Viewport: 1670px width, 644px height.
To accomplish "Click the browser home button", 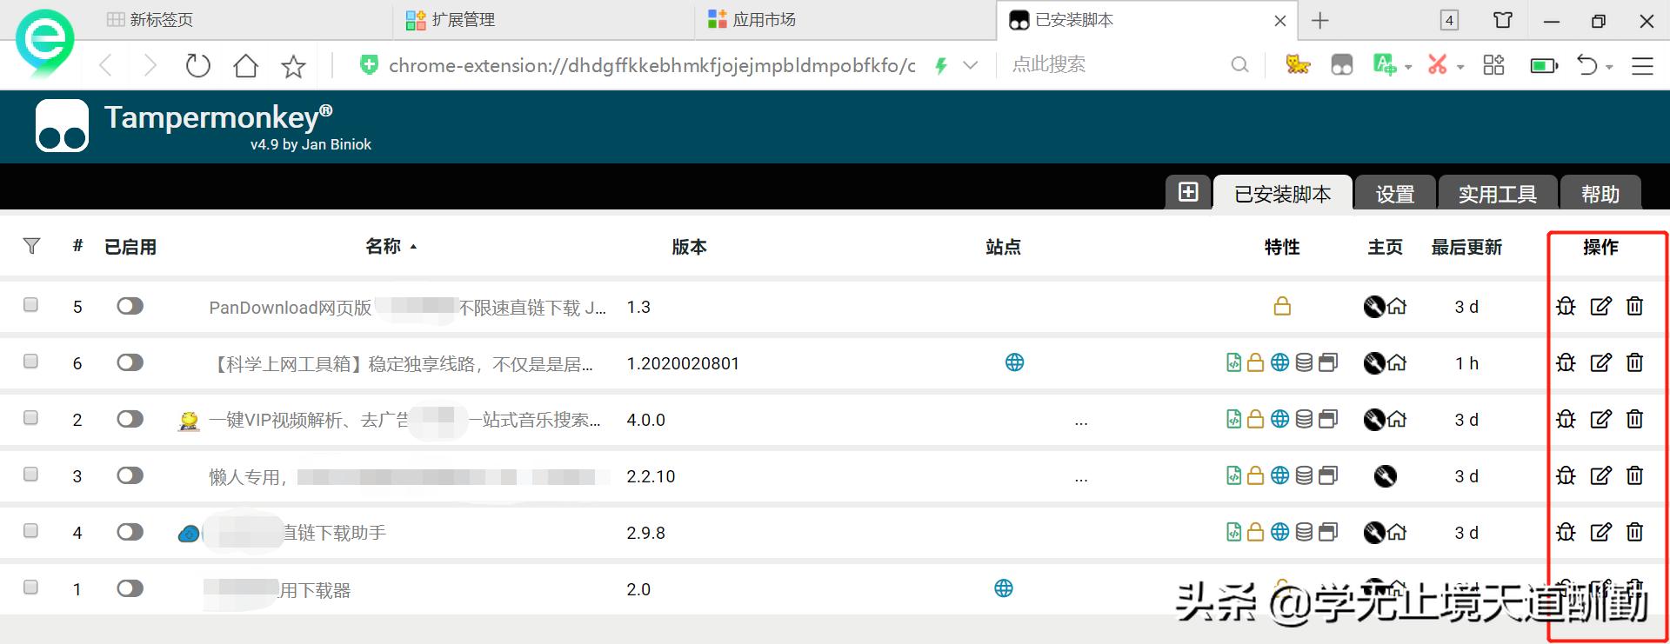I will 246,65.
